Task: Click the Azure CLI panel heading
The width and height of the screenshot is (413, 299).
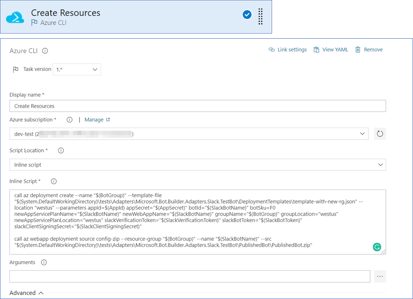Action: pos(24,51)
